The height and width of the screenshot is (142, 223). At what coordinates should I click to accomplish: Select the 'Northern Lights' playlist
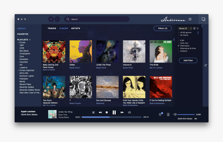click(27, 76)
